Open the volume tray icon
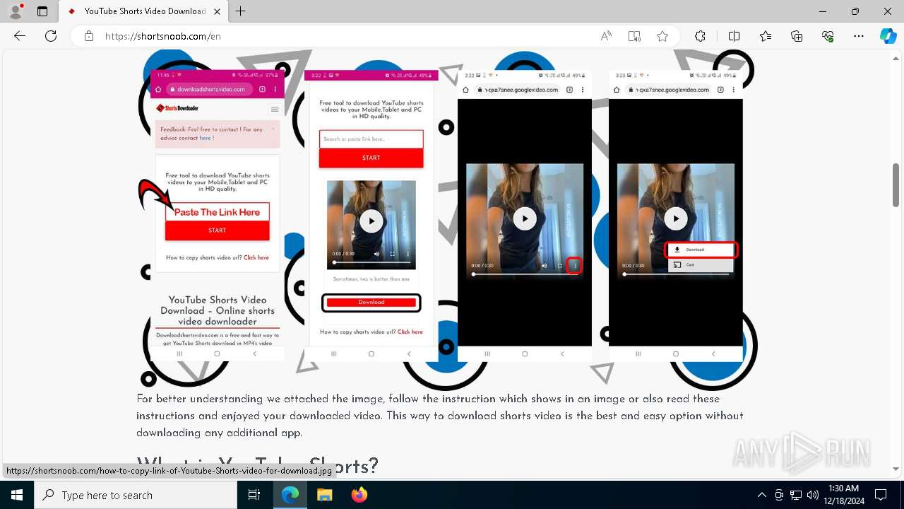The image size is (904, 509). tap(813, 495)
